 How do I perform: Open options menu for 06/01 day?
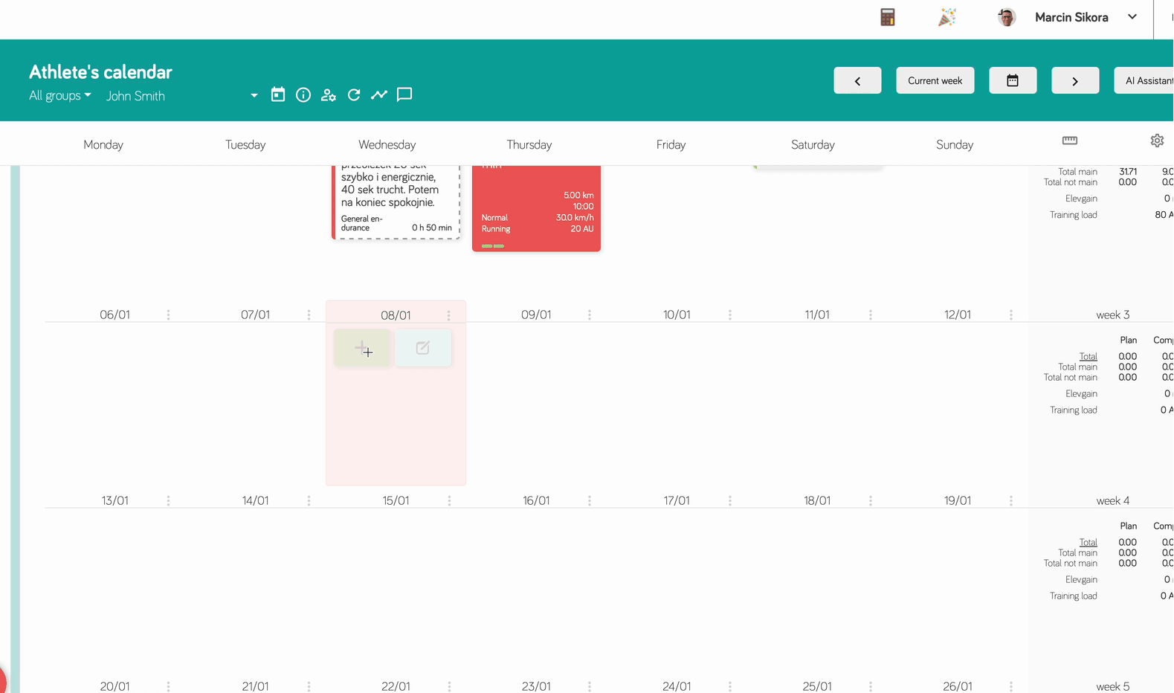[169, 315]
